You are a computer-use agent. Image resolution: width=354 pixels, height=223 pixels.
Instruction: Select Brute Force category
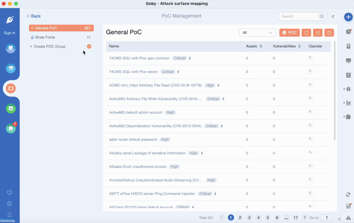click(x=61, y=37)
